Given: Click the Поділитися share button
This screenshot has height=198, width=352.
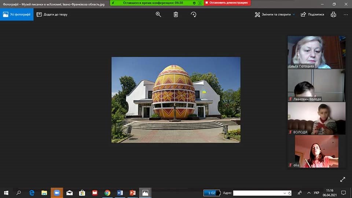Looking at the screenshot, I should tap(312, 14).
